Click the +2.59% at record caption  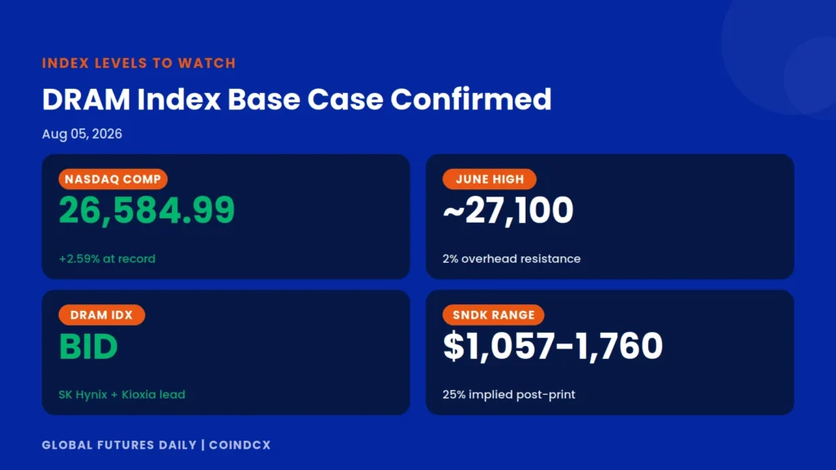click(107, 259)
